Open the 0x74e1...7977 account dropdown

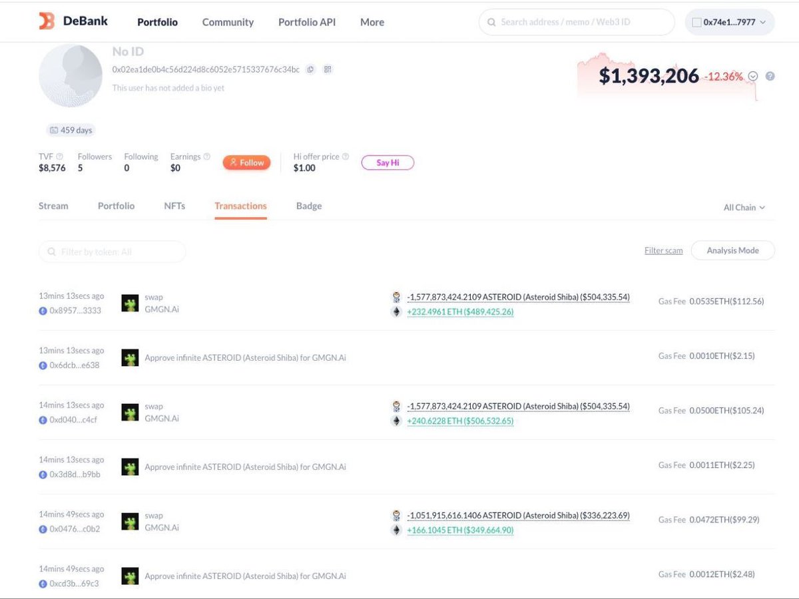point(730,22)
